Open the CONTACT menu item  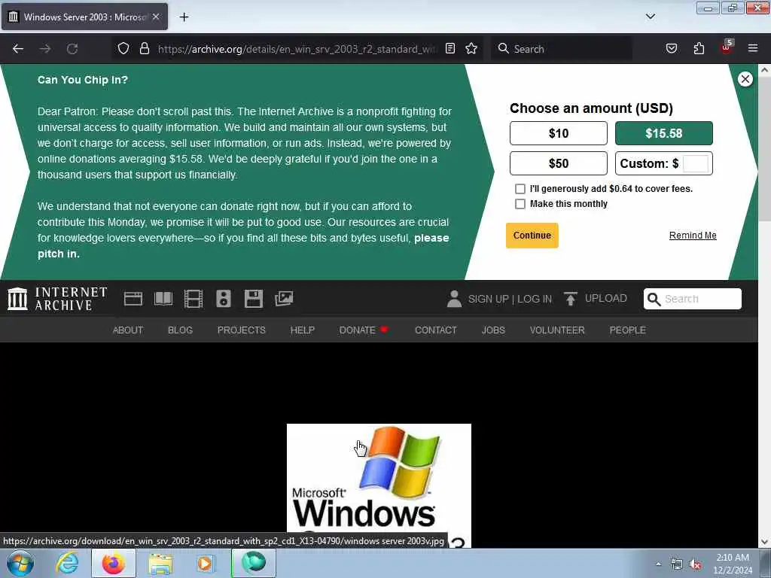[x=436, y=330]
